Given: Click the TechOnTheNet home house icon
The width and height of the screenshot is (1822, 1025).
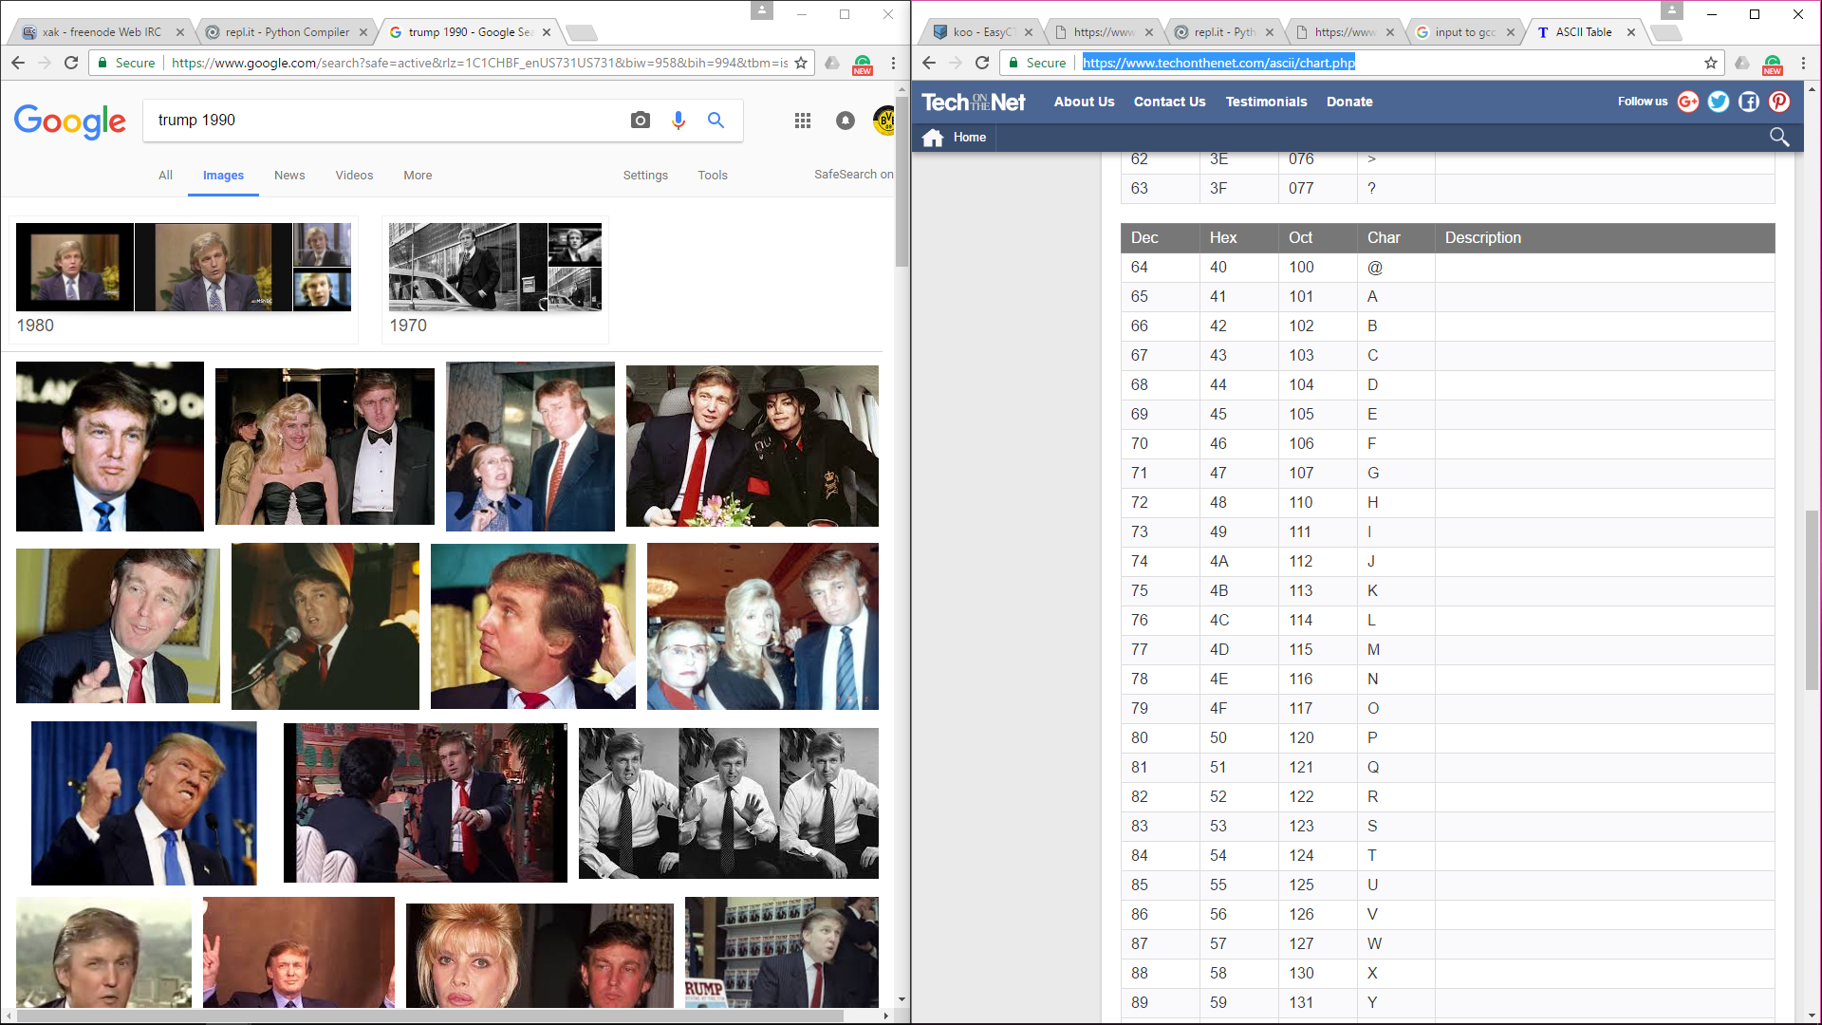Looking at the screenshot, I should pyautogui.click(x=933, y=138).
